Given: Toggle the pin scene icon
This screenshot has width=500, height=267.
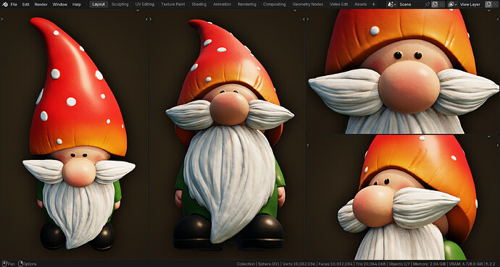Looking at the screenshot, I should tap(428, 4).
